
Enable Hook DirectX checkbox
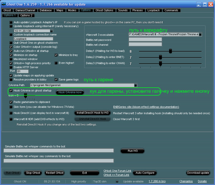[x=11, y=113]
